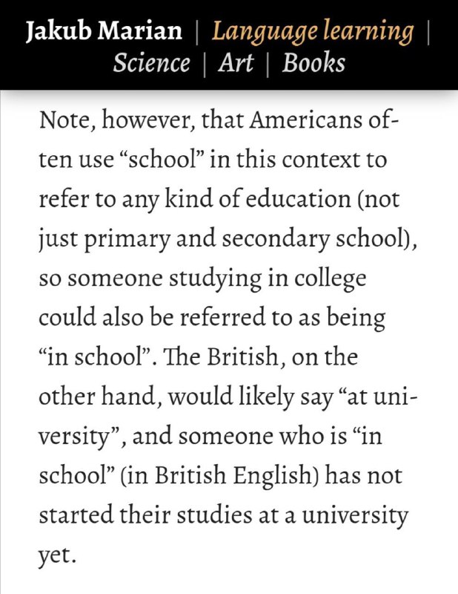Open the Art section link
Image resolution: width=458 pixels, height=594 pixels.
coord(236,62)
